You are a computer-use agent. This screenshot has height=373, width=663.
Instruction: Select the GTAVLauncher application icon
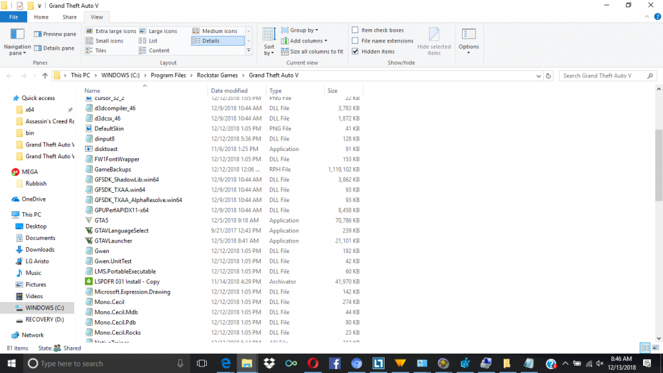(89, 240)
